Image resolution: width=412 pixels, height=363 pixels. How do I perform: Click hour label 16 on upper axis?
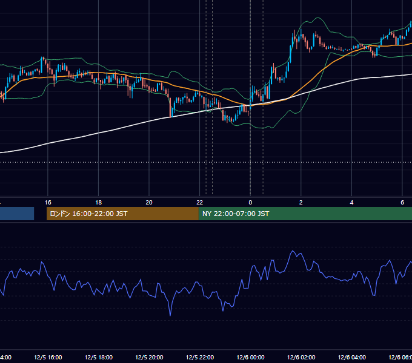click(48, 203)
